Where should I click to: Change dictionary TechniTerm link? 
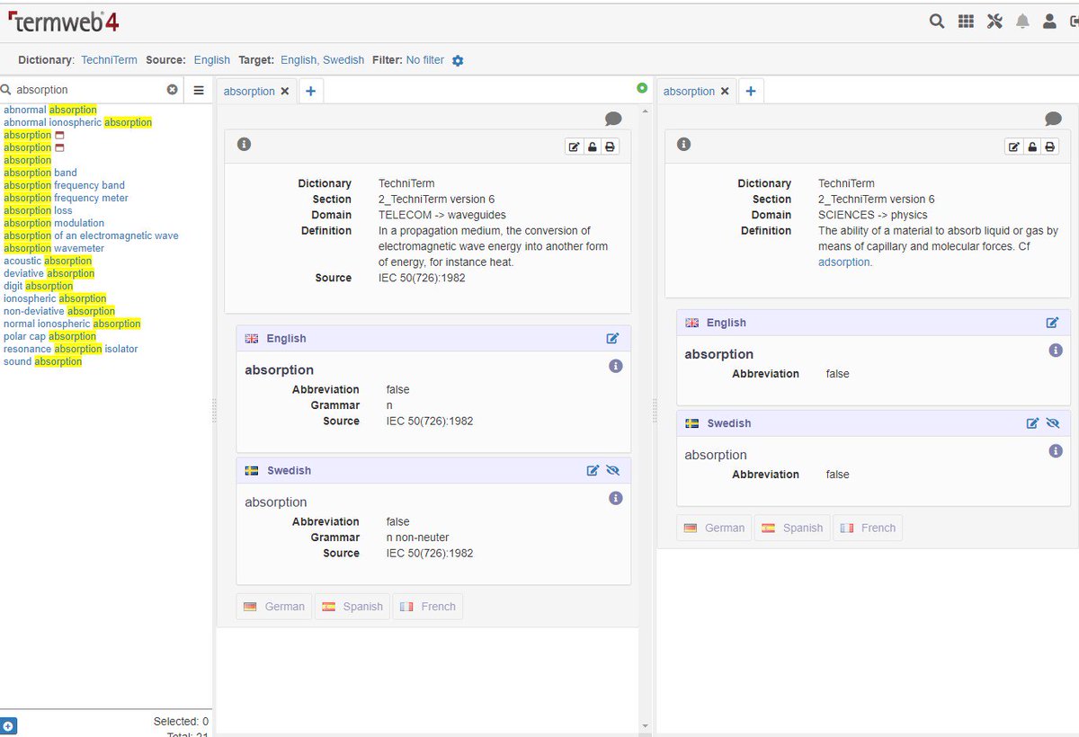coord(109,60)
